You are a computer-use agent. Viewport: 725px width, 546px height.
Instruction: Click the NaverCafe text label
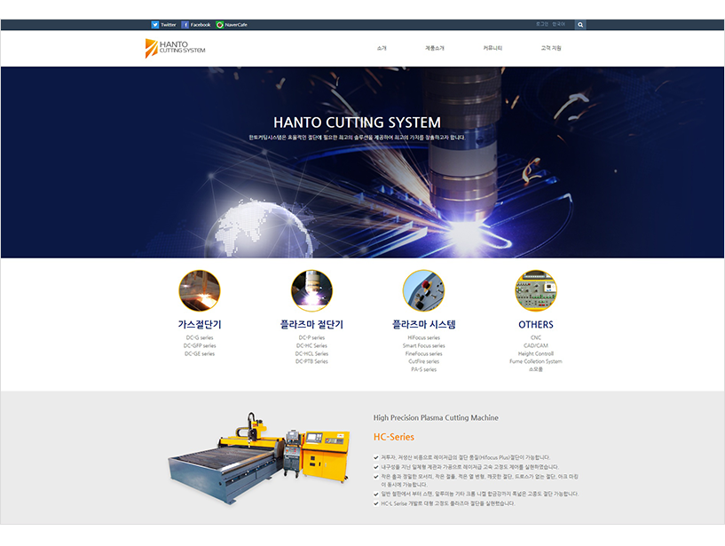tap(236, 25)
